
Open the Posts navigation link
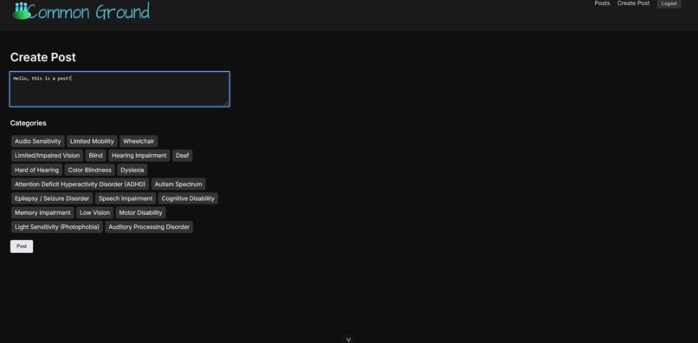click(602, 3)
